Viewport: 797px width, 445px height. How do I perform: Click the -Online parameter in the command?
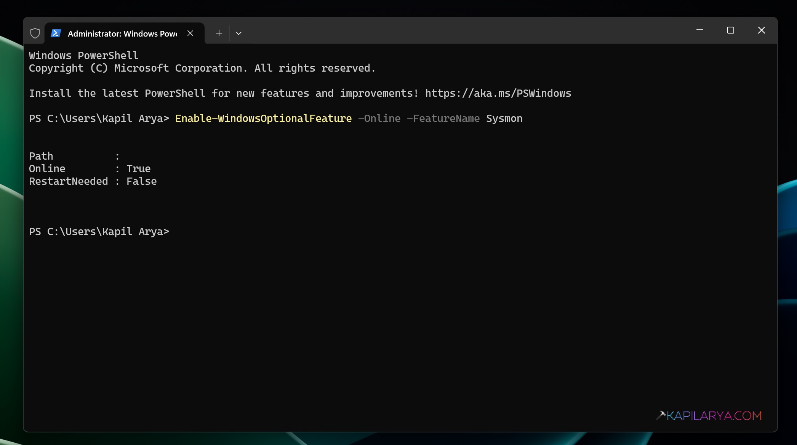click(379, 118)
